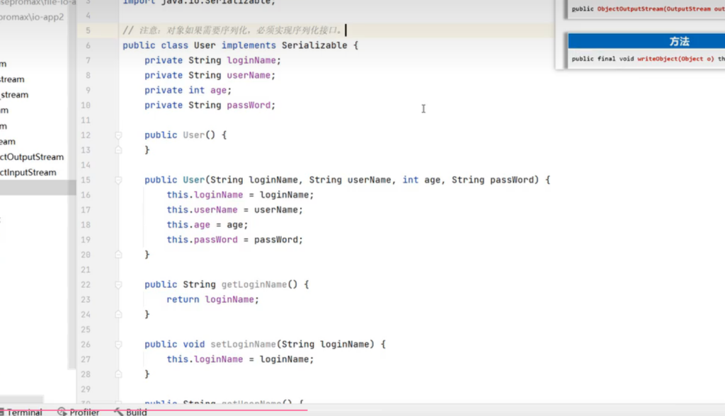Fold the setLoginName method on line 26
The width and height of the screenshot is (725, 416).
119,345
